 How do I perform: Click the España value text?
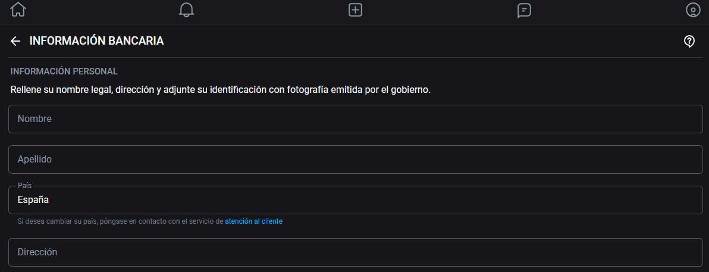[x=33, y=200]
